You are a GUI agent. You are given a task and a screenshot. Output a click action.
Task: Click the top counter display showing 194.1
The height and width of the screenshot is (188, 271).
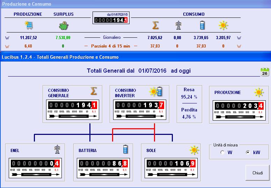pyautogui.click(x=111, y=21)
